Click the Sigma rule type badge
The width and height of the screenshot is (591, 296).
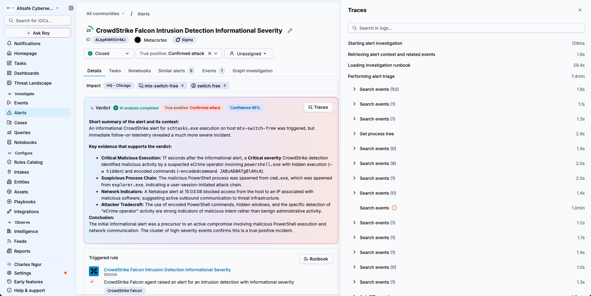point(184,40)
